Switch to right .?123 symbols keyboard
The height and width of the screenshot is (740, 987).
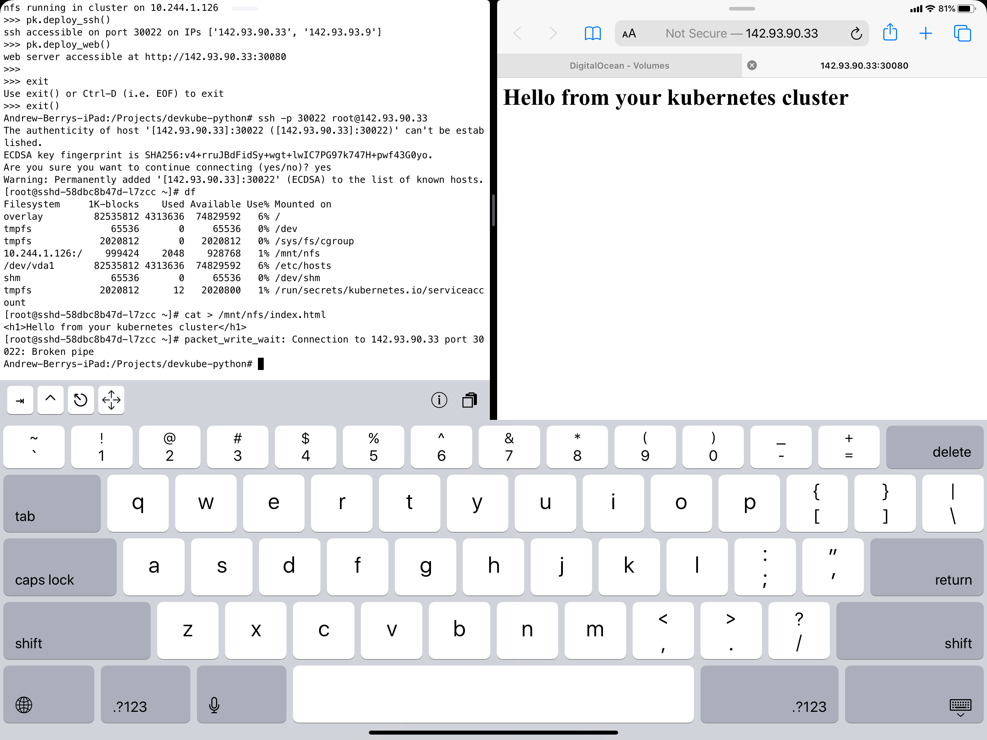(769, 694)
